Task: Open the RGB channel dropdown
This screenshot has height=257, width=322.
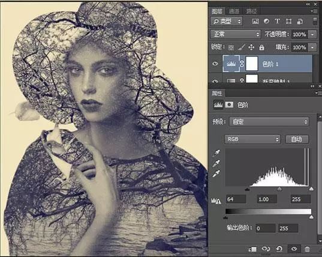Action: pos(252,139)
